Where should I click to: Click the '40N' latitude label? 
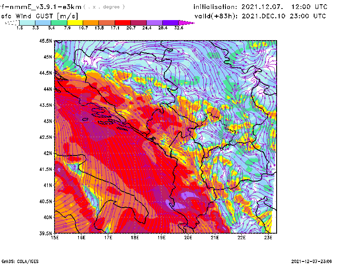[x=48, y=217]
